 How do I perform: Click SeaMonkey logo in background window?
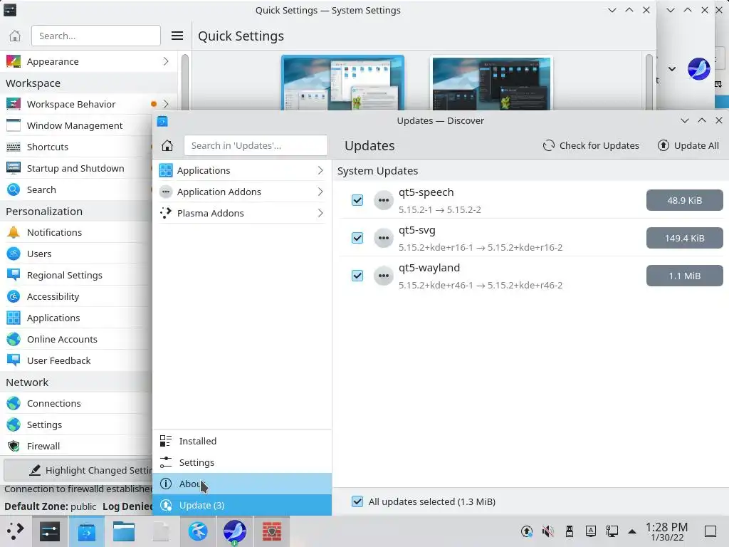pyautogui.click(x=699, y=69)
